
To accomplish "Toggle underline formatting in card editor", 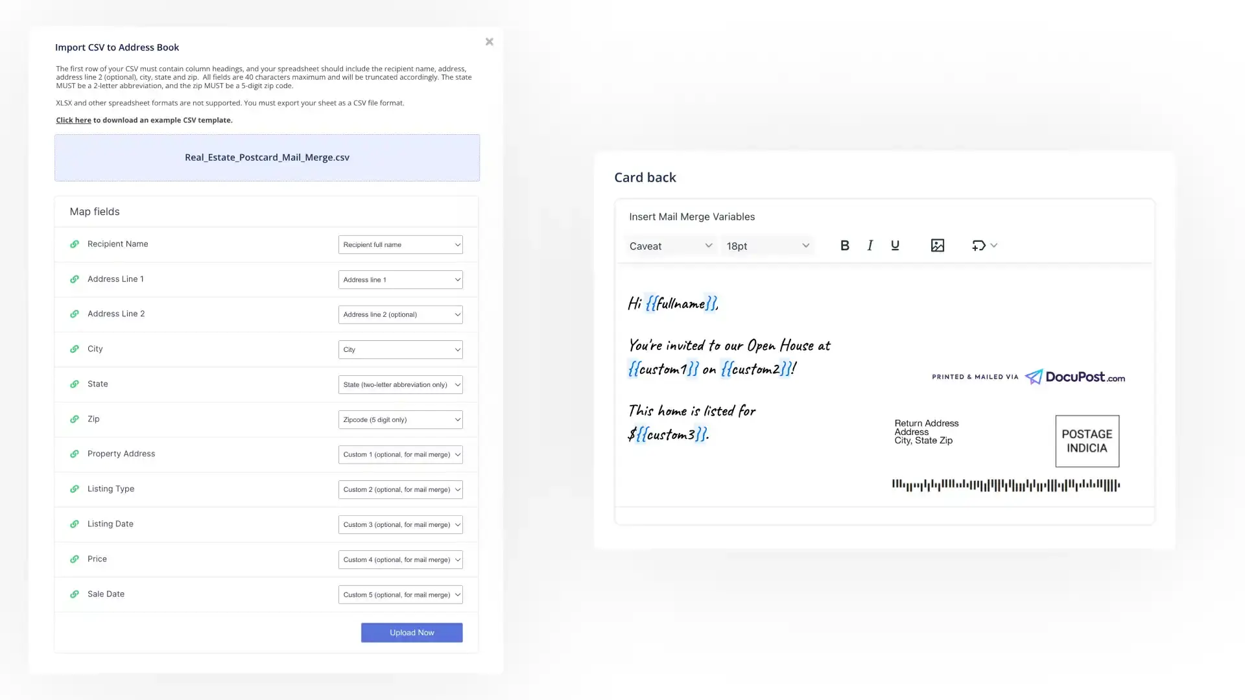I will (x=895, y=246).
